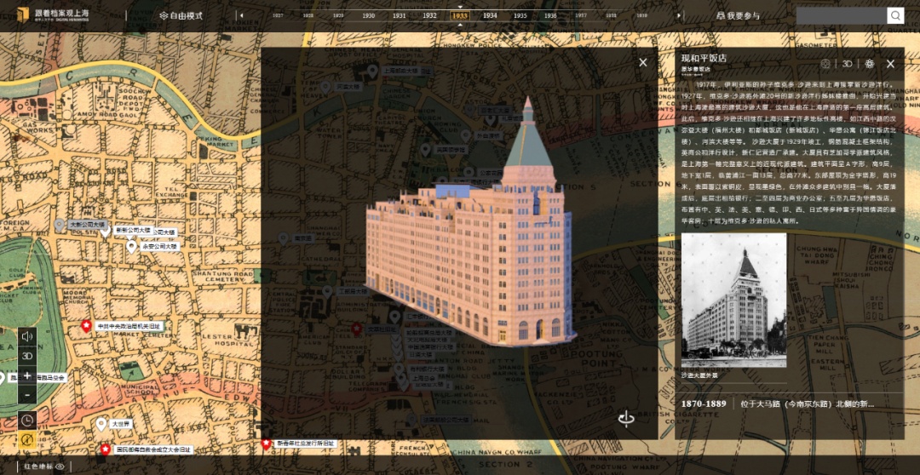
Task: Click the 跟着档案观上海 site logo
Action: click(x=54, y=15)
